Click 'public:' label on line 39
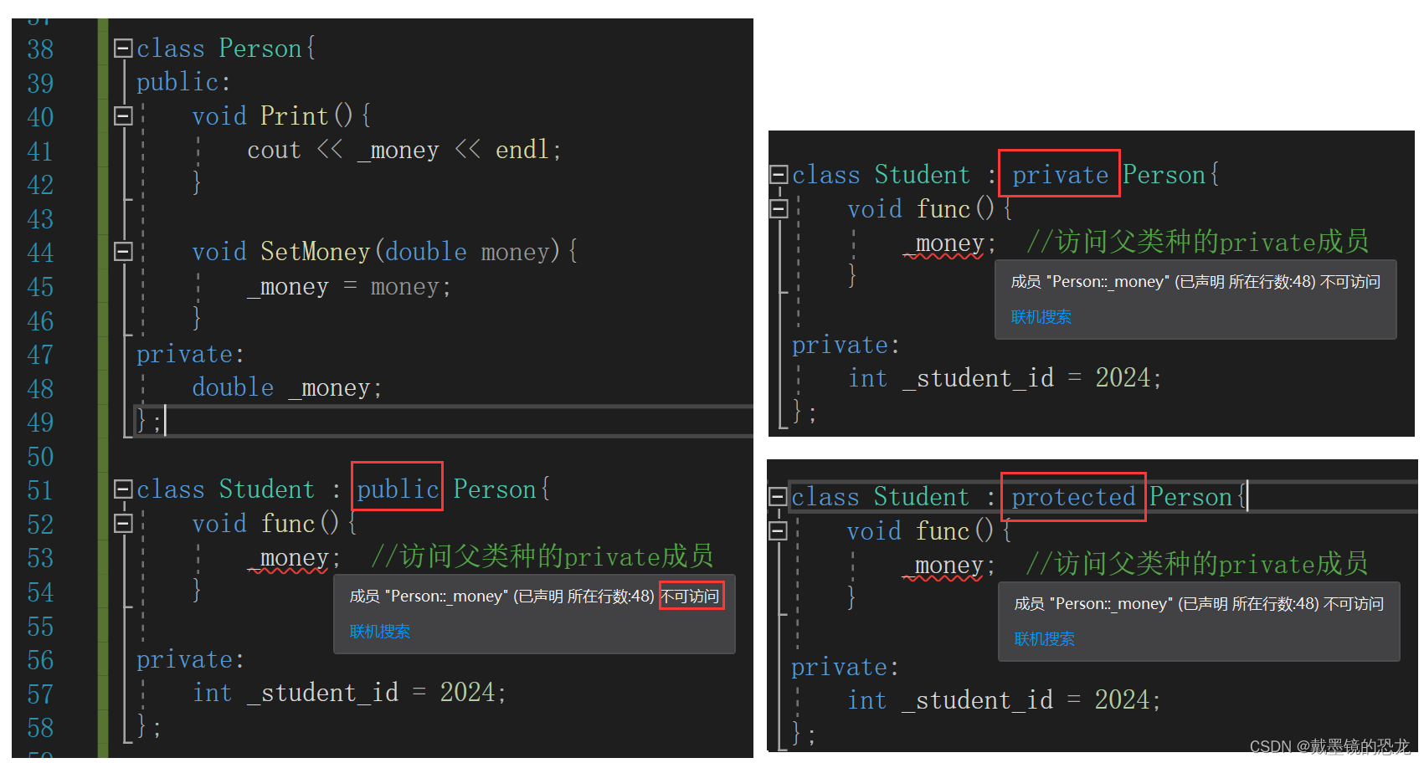This screenshot has width=1424, height=763. tap(183, 82)
